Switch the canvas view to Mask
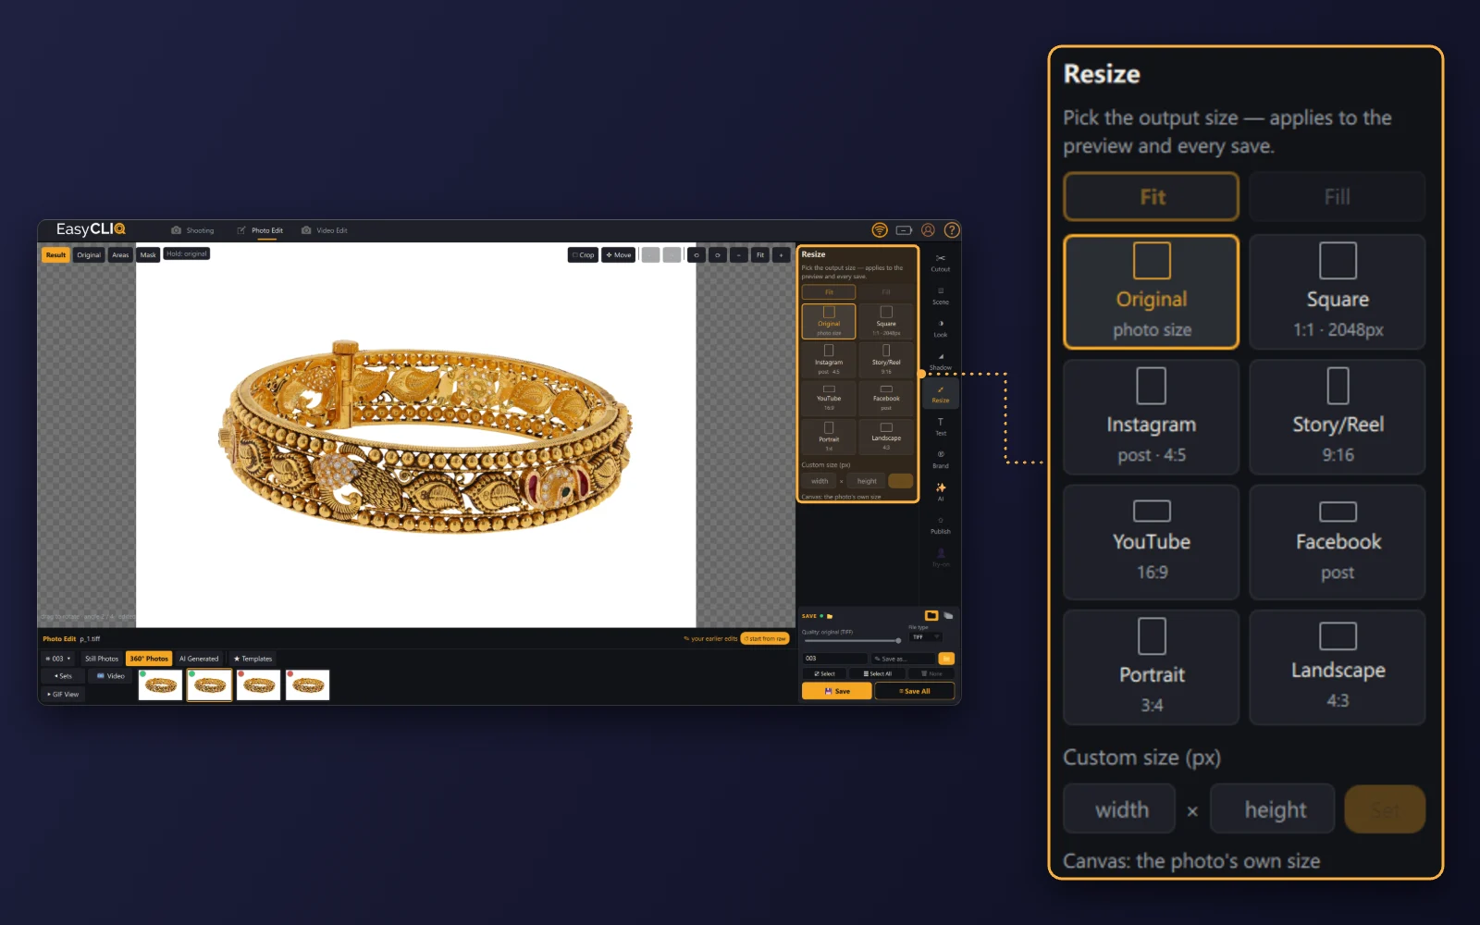The height and width of the screenshot is (925, 1480). click(148, 255)
